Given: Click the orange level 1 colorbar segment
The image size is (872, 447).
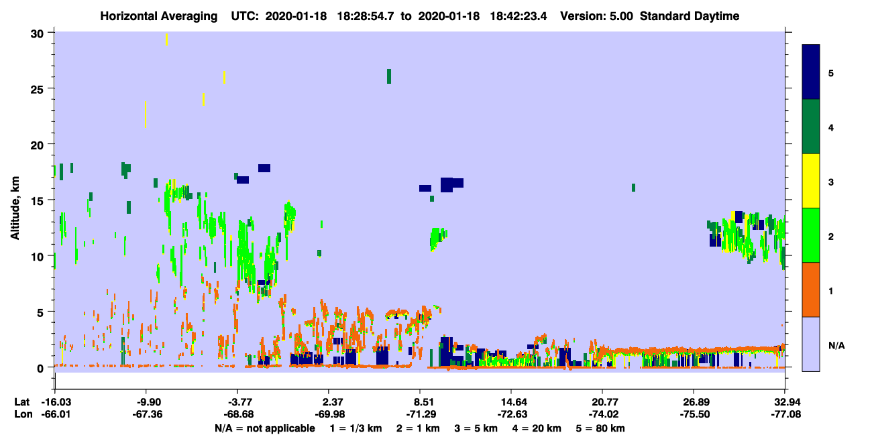Looking at the screenshot, I should [811, 290].
